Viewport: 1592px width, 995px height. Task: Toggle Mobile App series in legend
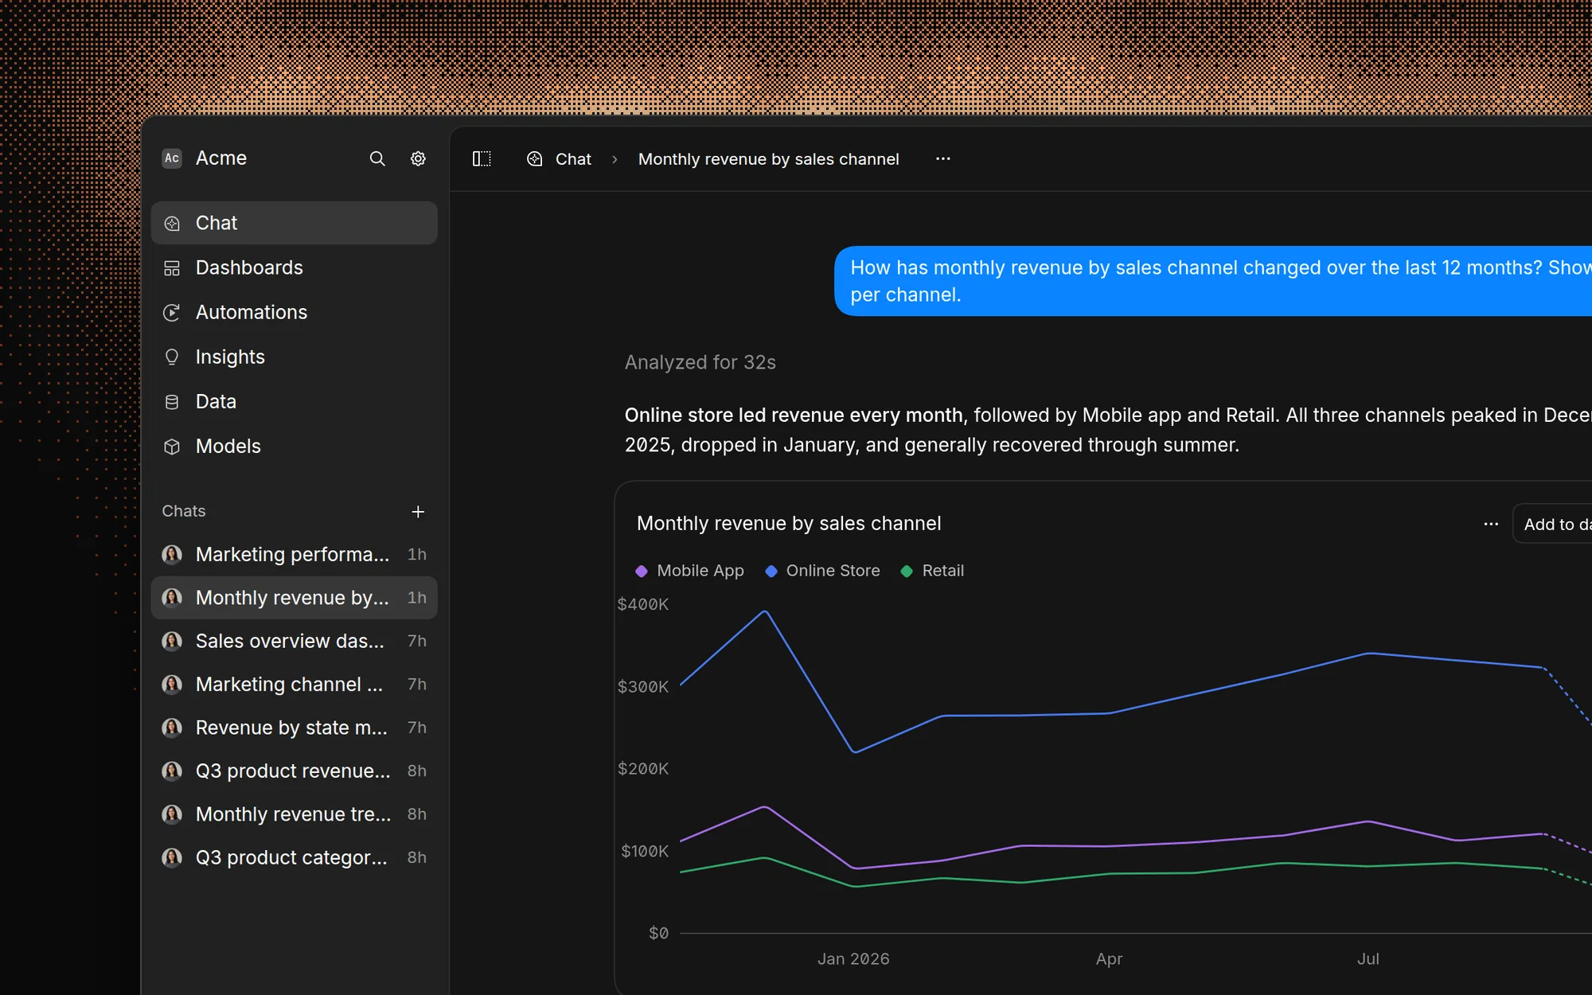pyautogui.click(x=689, y=571)
